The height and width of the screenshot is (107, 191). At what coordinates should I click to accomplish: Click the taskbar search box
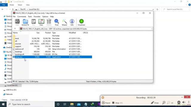(30, 104)
